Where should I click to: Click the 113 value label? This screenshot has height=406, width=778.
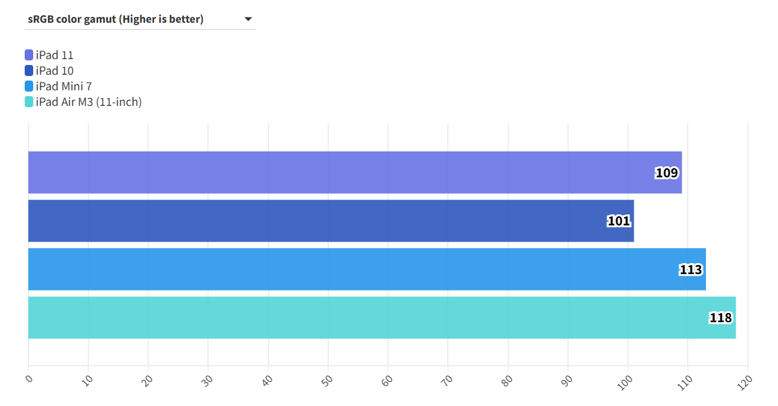tap(691, 270)
